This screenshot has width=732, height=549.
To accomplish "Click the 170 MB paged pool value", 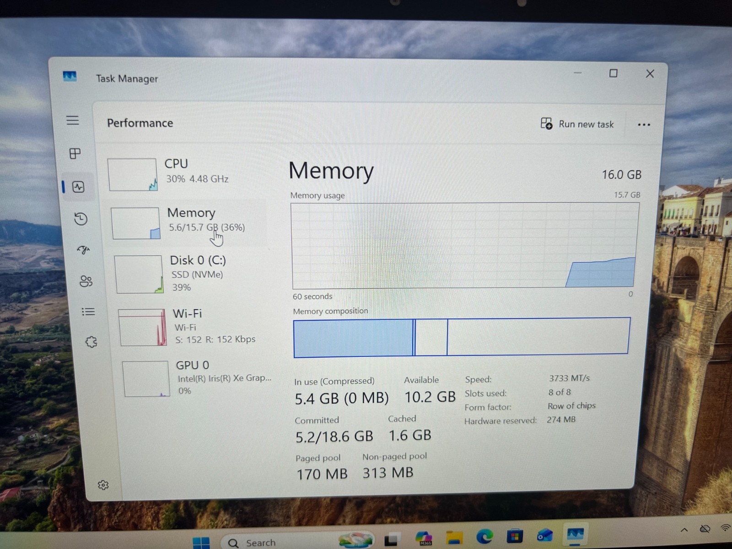I will [x=322, y=474].
